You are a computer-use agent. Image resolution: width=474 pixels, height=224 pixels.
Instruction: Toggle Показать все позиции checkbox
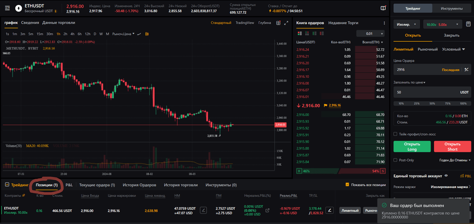347,185
